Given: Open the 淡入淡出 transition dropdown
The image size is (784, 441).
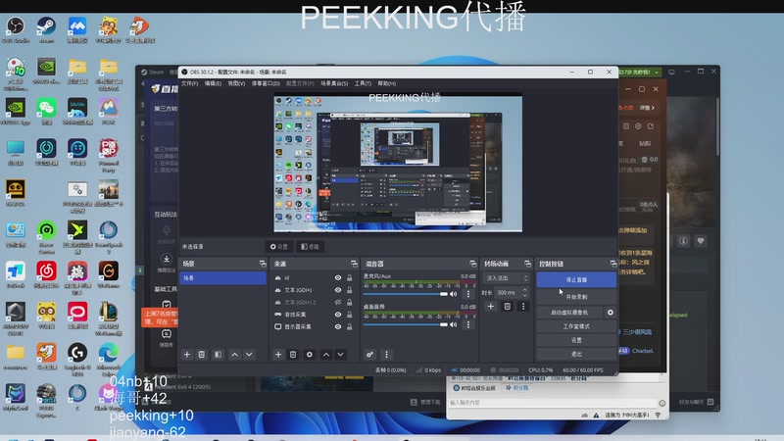Looking at the screenshot, I should click(506, 278).
